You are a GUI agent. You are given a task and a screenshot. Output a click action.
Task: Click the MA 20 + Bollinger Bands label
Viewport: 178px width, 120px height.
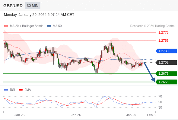[27, 26]
